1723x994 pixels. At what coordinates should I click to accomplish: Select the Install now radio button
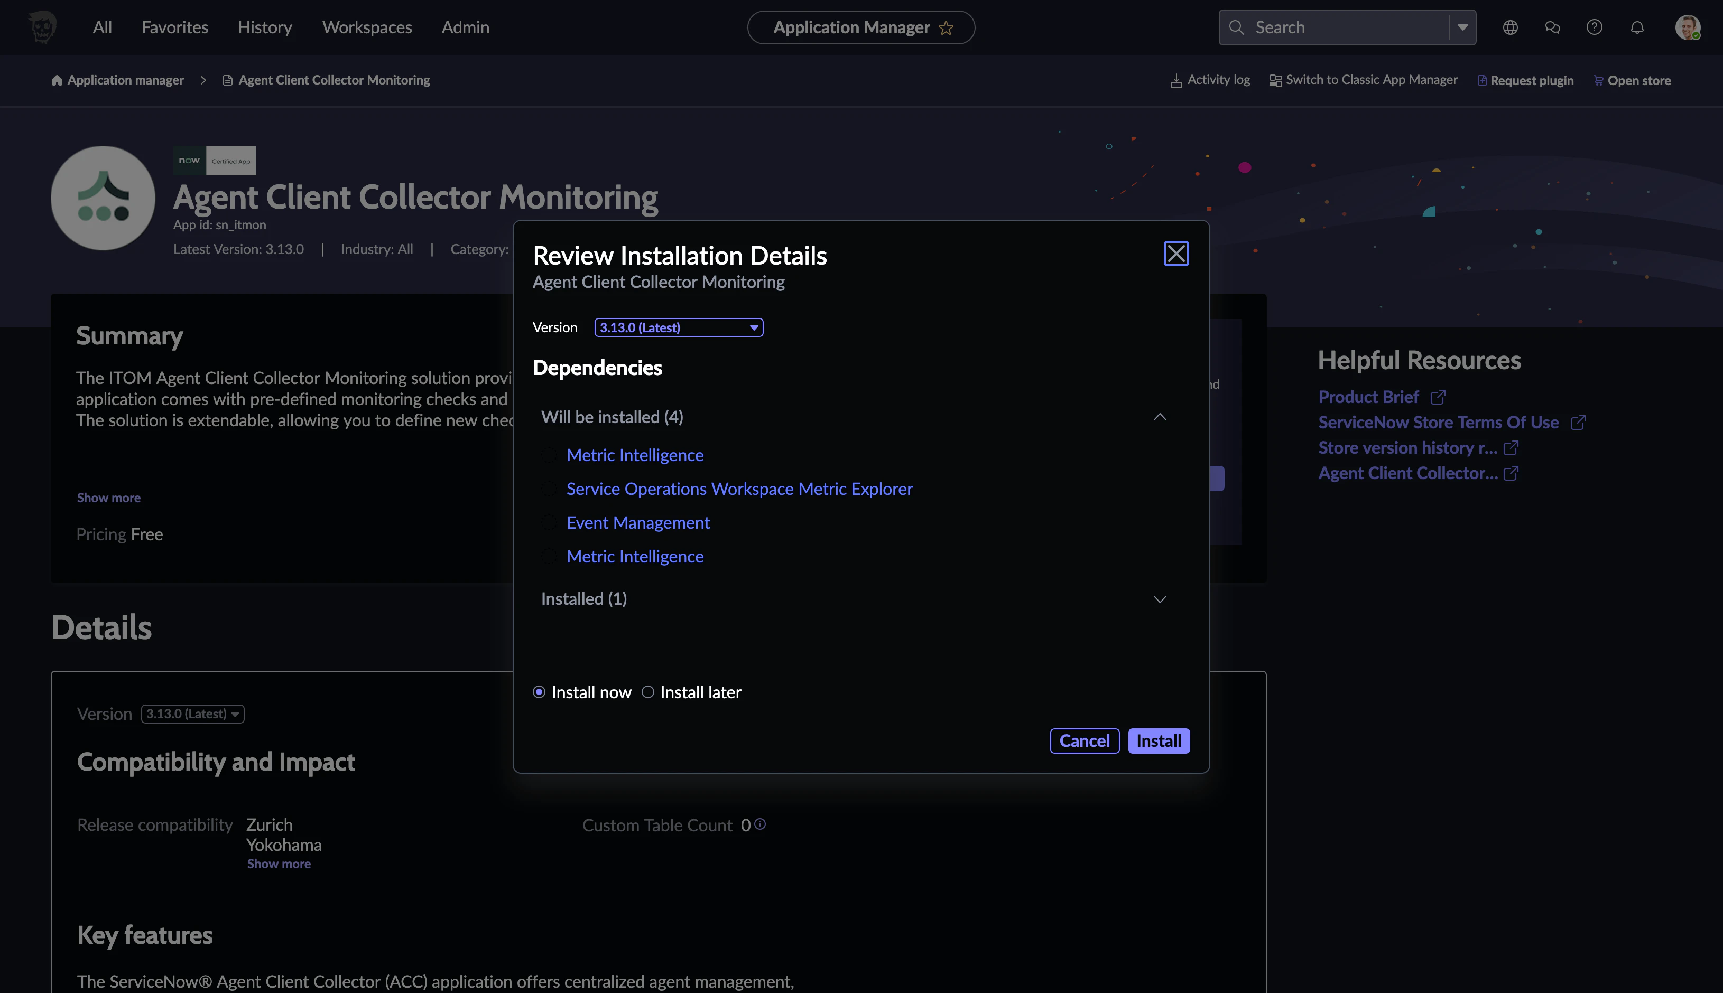(539, 692)
